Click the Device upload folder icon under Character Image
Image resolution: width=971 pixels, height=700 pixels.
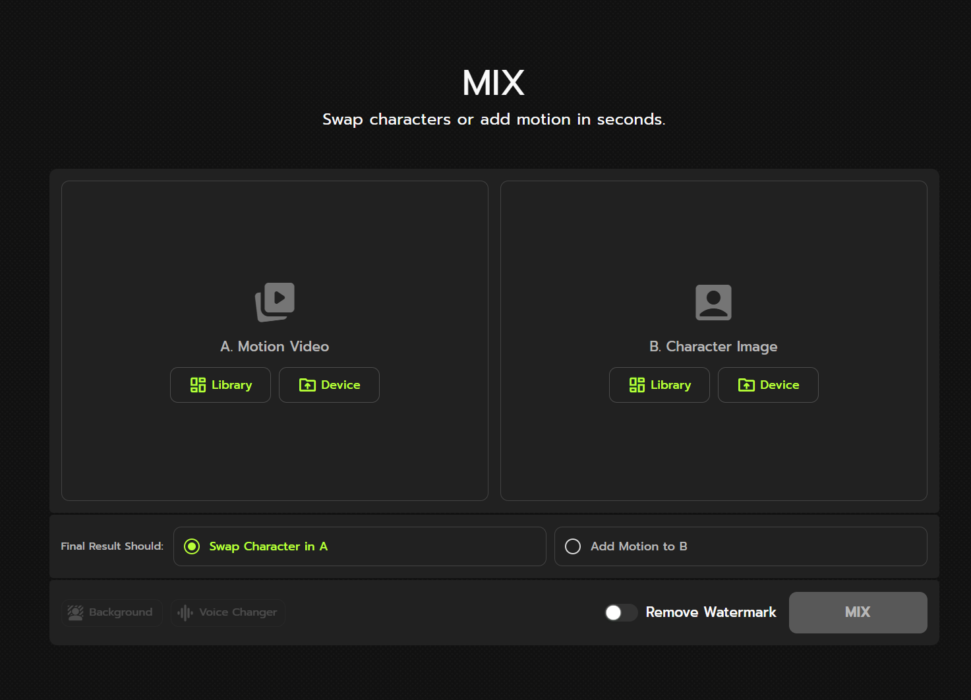pos(746,385)
